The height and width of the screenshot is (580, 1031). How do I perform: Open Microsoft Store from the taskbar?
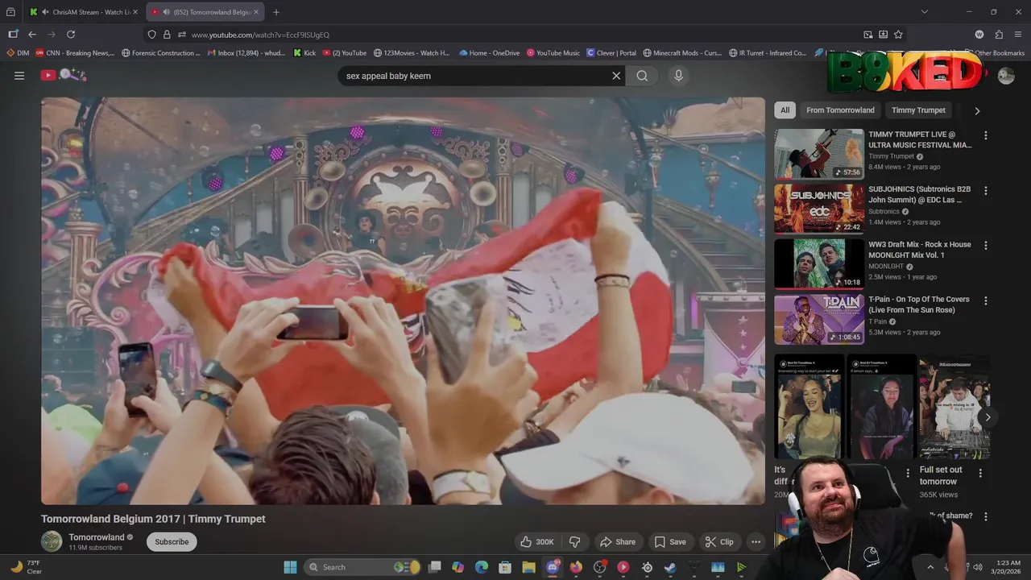coord(505,567)
